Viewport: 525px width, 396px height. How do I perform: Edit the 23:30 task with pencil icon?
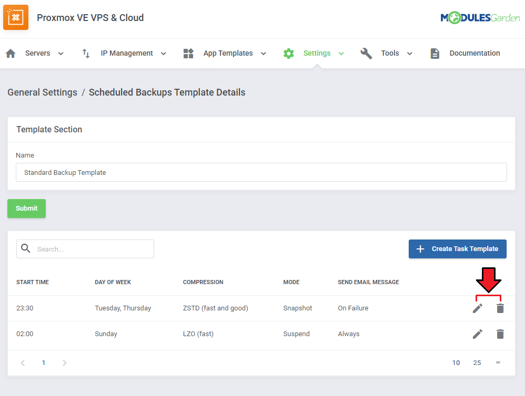(x=478, y=308)
